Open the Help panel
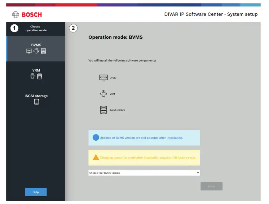 click(35, 192)
